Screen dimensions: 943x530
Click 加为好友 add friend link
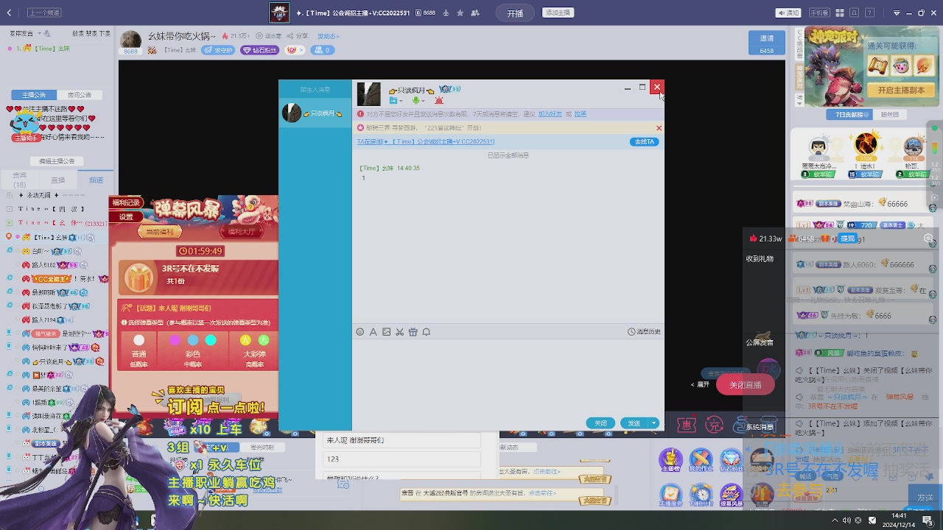pyautogui.click(x=550, y=114)
